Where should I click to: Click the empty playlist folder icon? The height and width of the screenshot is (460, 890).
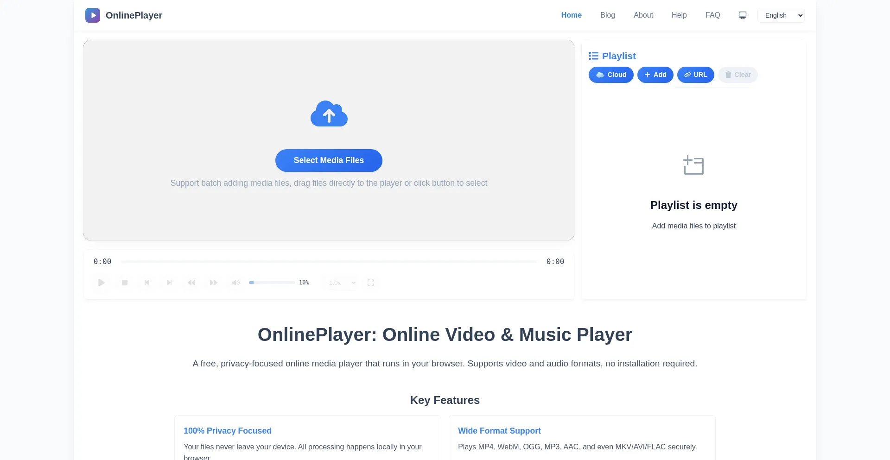pyautogui.click(x=693, y=165)
